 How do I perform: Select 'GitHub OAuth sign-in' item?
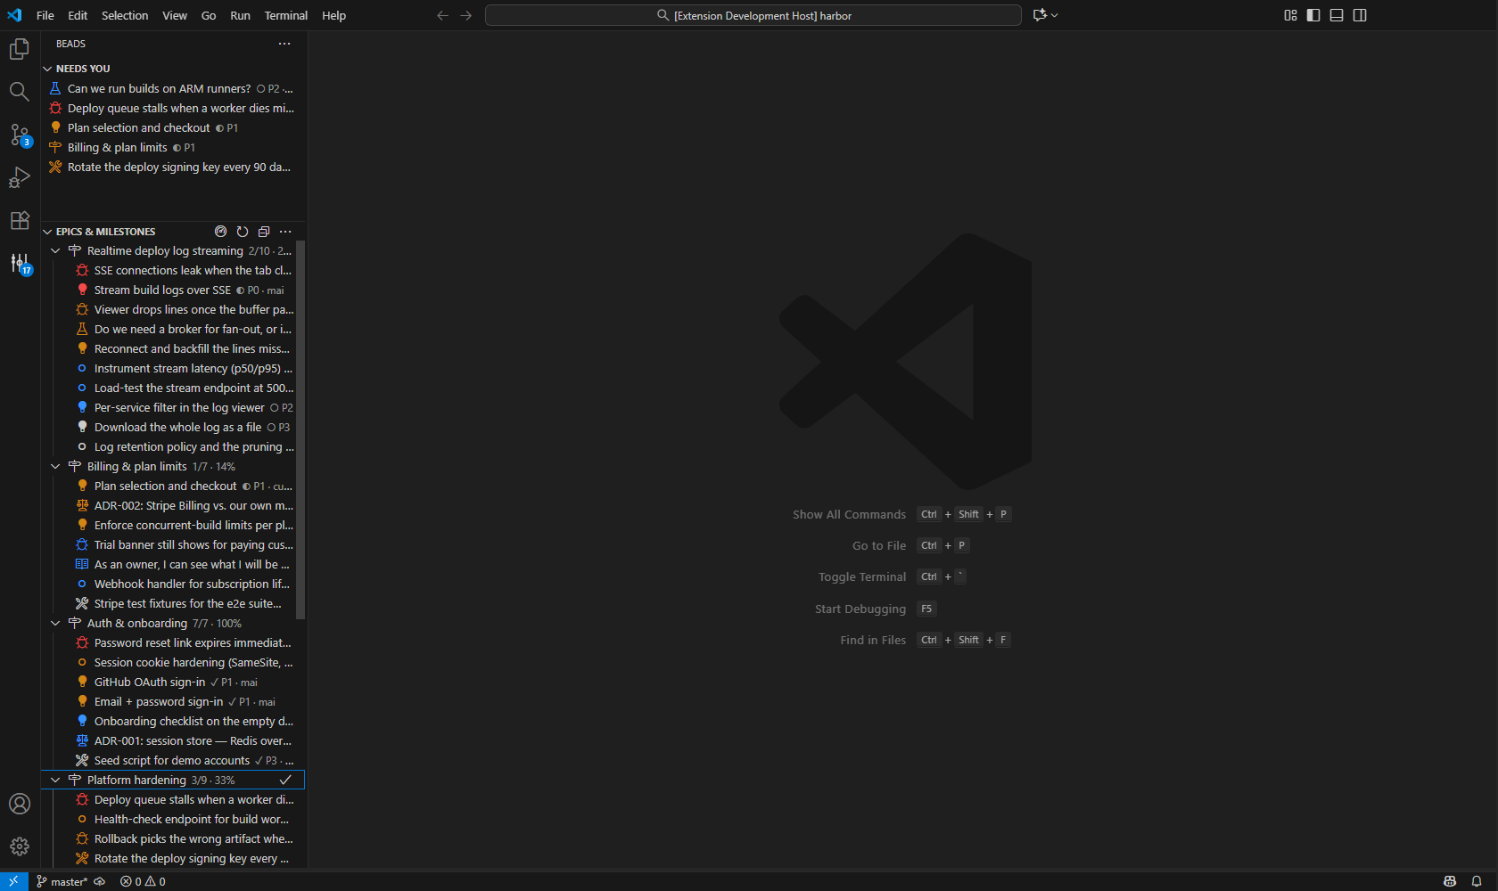(169, 682)
